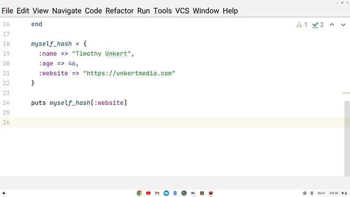Image resolution: width=350 pixels, height=197 pixels.
Task: Open the Run menu
Action: pyautogui.click(x=143, y=11)
